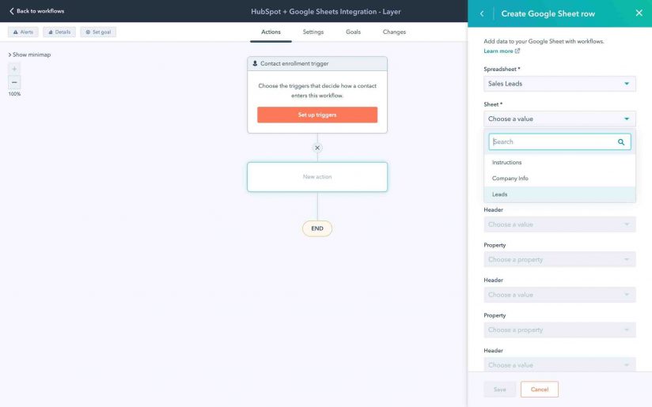
Task: Open the Changes tab
Action: pyautogui.click(x=394, y=32)
